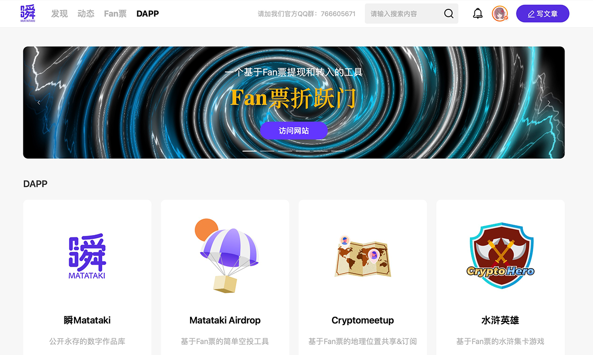Image resolution: width=593 pixels, height=355 pixels.
Task: Show previous banner slide arrow
Action: [39, 102]
